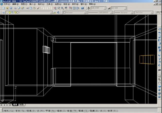Select the Camera icon in View toolbar

pos(159,70)
